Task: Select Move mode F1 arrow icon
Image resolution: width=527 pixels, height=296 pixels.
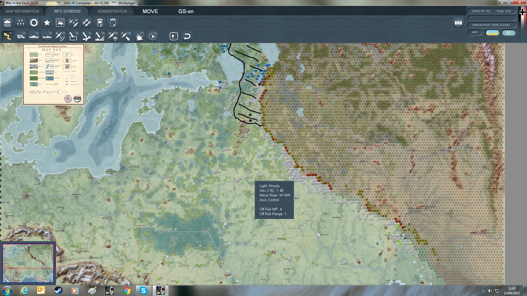Action: [7, 36]
